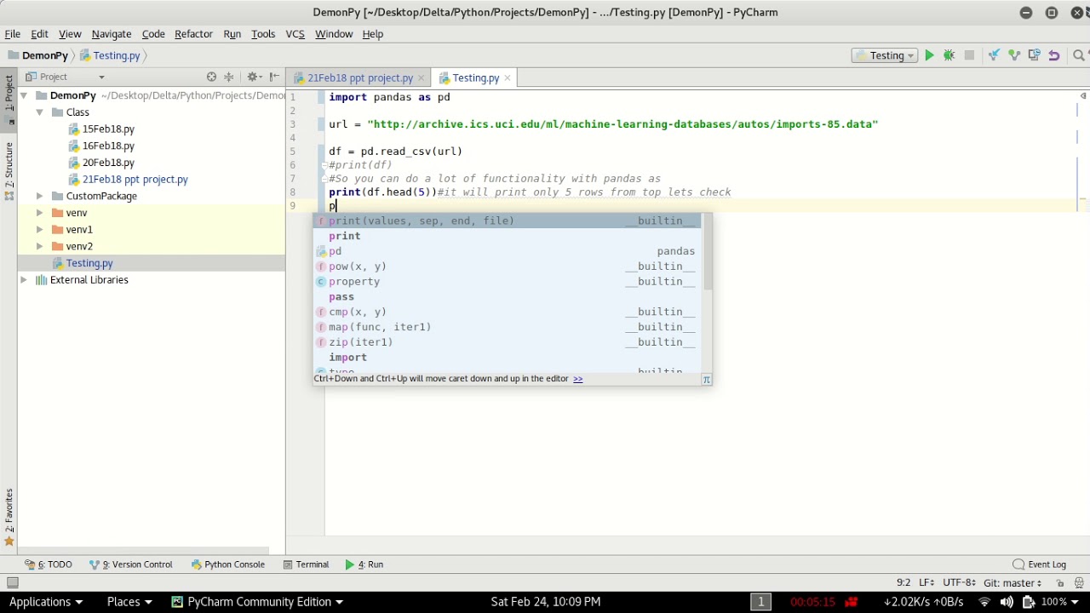Viewport: 1090px width, 613px height.
Task: Toggle tool window buttons in bottom-left corner
Action: pyautogui.click(x=12, y=583)
